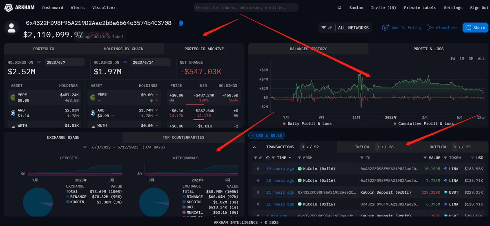
Task: Open the 2023/6/7 date picker
Action: pyautogui.click(x=64, y=63)
